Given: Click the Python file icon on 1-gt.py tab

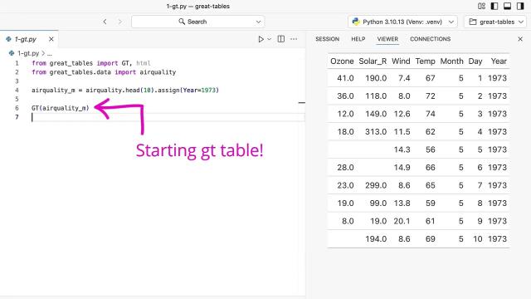Looking at the screenshot, I should [x=8, y=39].
